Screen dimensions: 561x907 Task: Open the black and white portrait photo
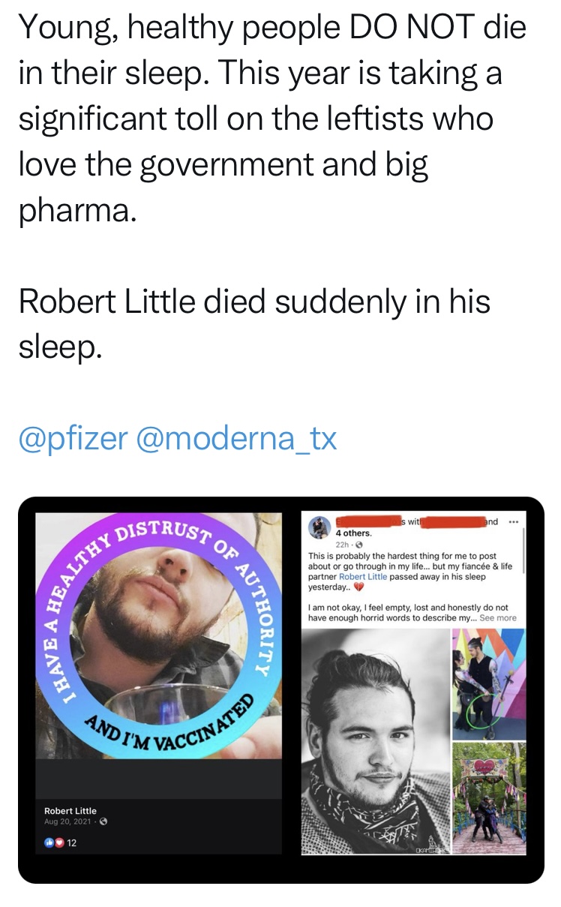(374, 739)
